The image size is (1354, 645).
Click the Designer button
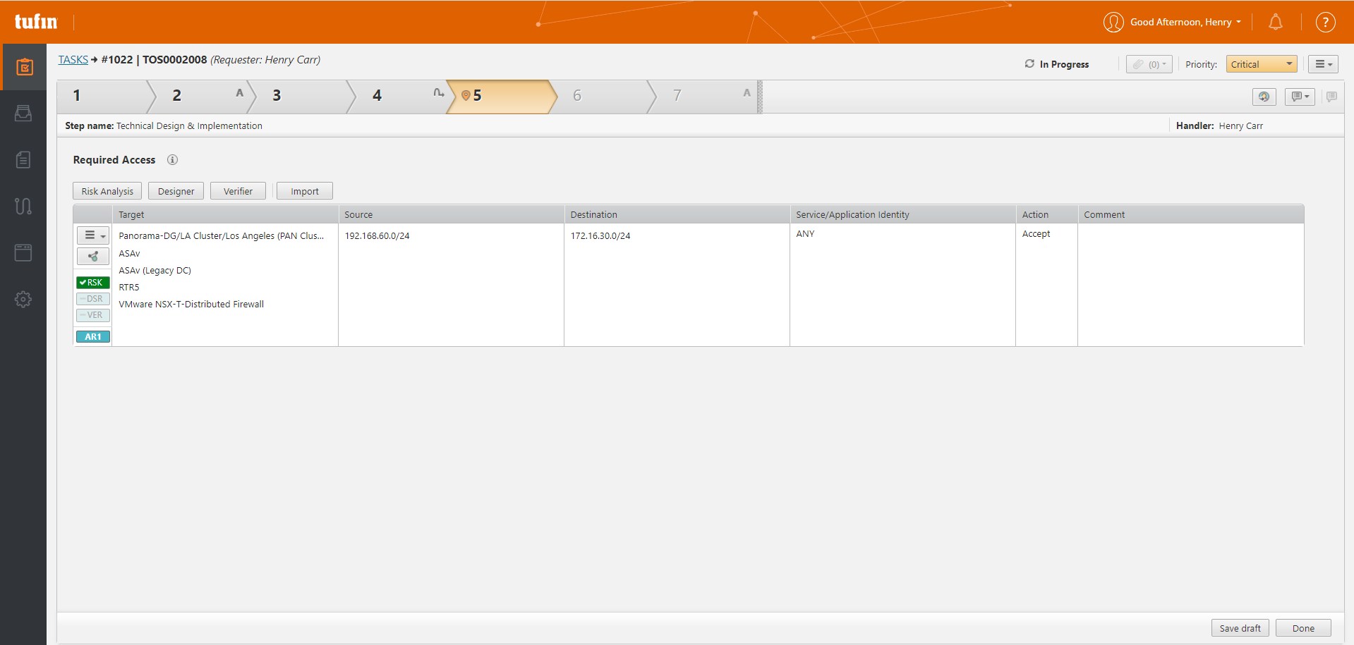point(176,191)
